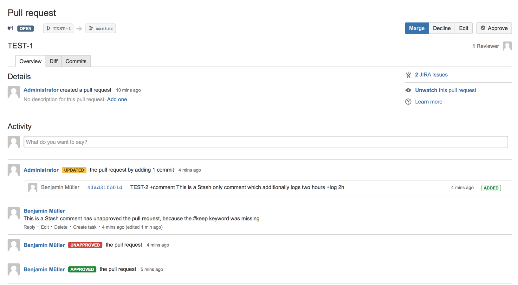Click the master target branch badge
Screen dimensions: 518x285
click(101, 28)
